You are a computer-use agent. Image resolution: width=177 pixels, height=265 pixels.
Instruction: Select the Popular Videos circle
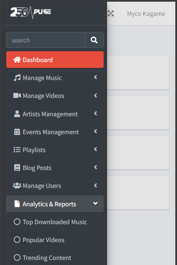[x=17, y=240]
